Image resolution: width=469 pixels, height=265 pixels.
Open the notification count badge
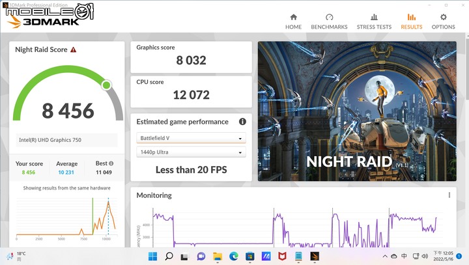coord(459,257)
